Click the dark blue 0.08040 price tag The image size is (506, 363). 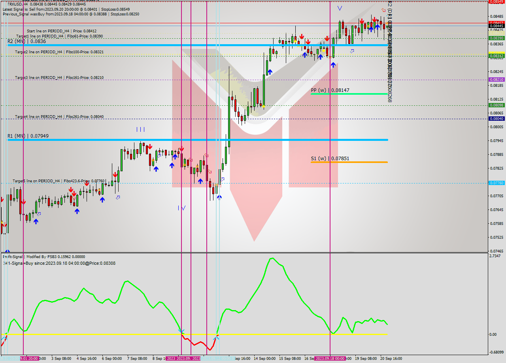click(x=497, y=119)
